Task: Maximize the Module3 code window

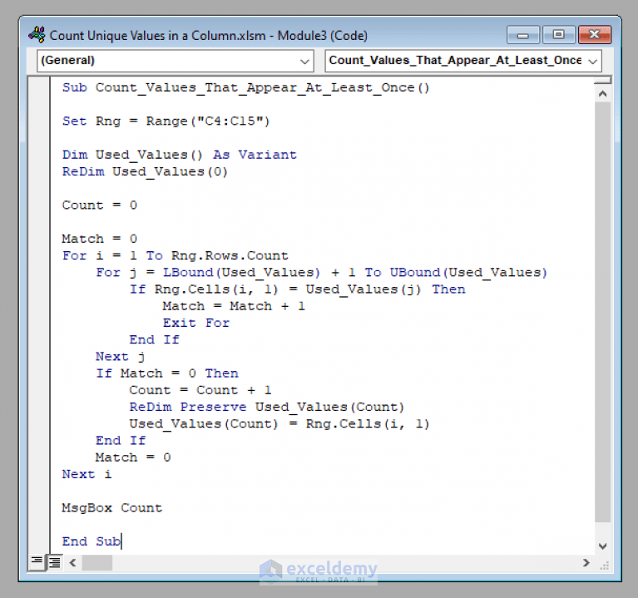Action: 559,35
